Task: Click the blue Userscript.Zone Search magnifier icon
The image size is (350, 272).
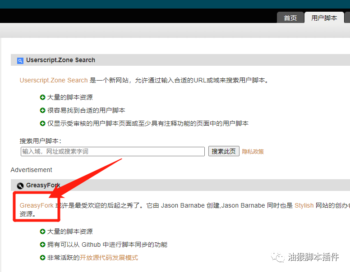Action: [20, 60]
